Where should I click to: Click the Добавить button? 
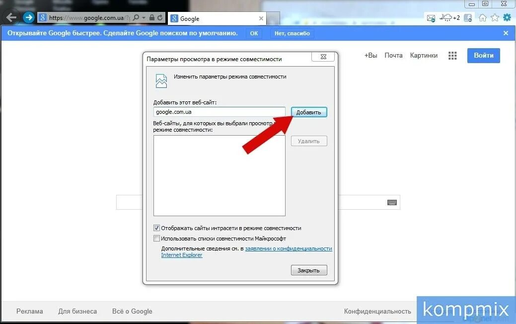pyautogui.click(x=309, y=112)
